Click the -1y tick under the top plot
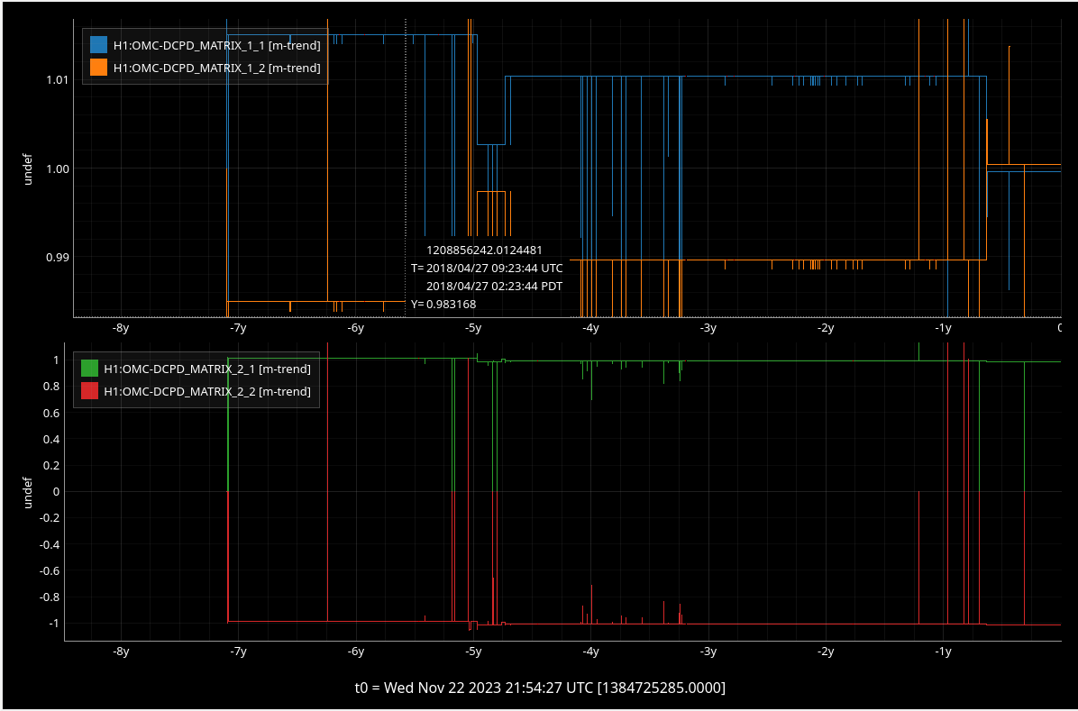This screenshot has width=1078, height=711. [943, 329]
